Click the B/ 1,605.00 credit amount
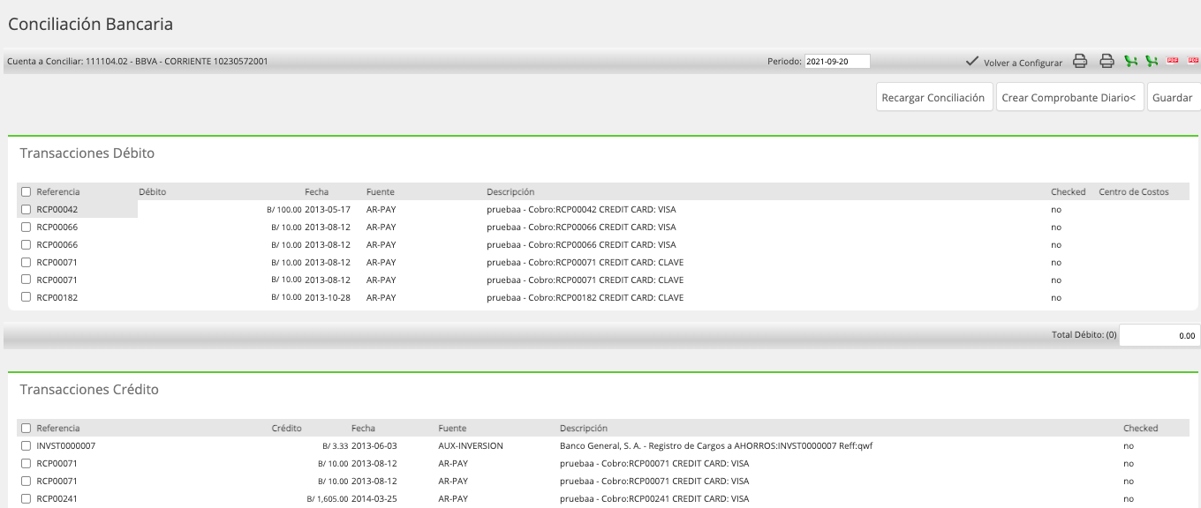This screenshot has height=508, width=1201. pyautogui.click(x=328, y=499)
